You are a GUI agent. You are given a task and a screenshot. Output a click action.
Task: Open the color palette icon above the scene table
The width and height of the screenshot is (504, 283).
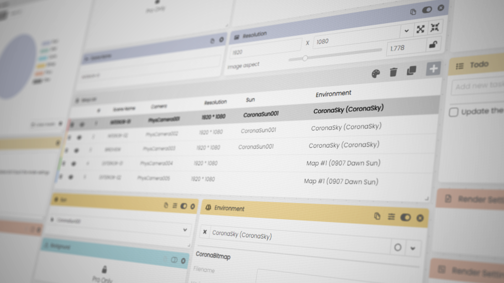click(x=376, y=74)
